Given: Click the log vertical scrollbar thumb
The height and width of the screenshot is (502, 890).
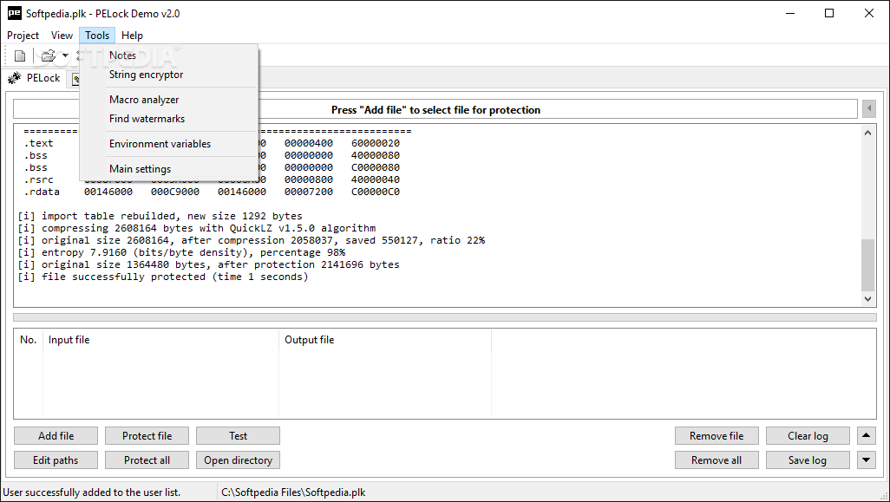Looking at the screenshot, I should tap(867, 265).
